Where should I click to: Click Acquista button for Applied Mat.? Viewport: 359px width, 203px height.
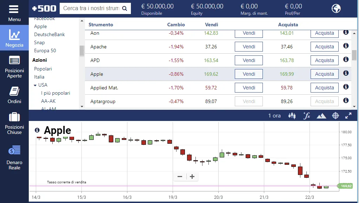click(324, 88)
